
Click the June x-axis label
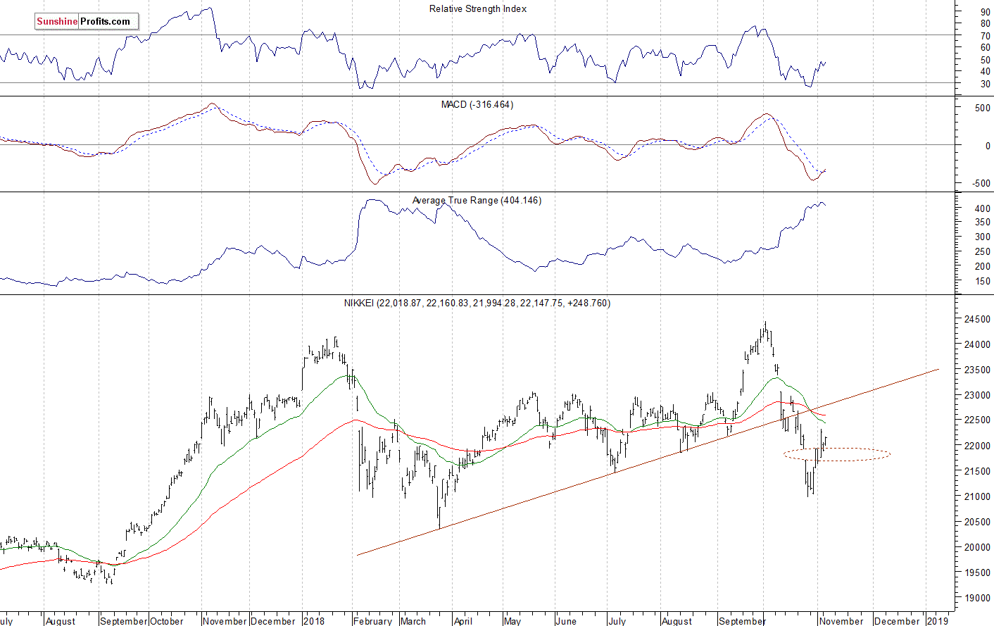(566, 621)
